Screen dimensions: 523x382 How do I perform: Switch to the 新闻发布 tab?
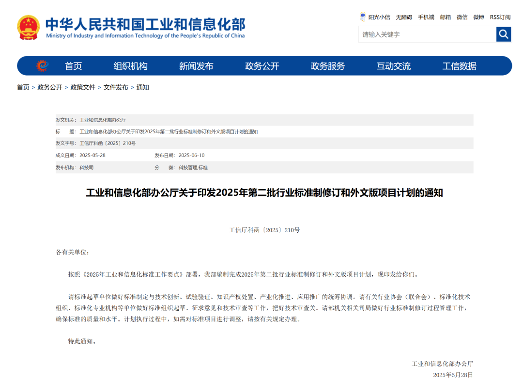click(196, 66)
